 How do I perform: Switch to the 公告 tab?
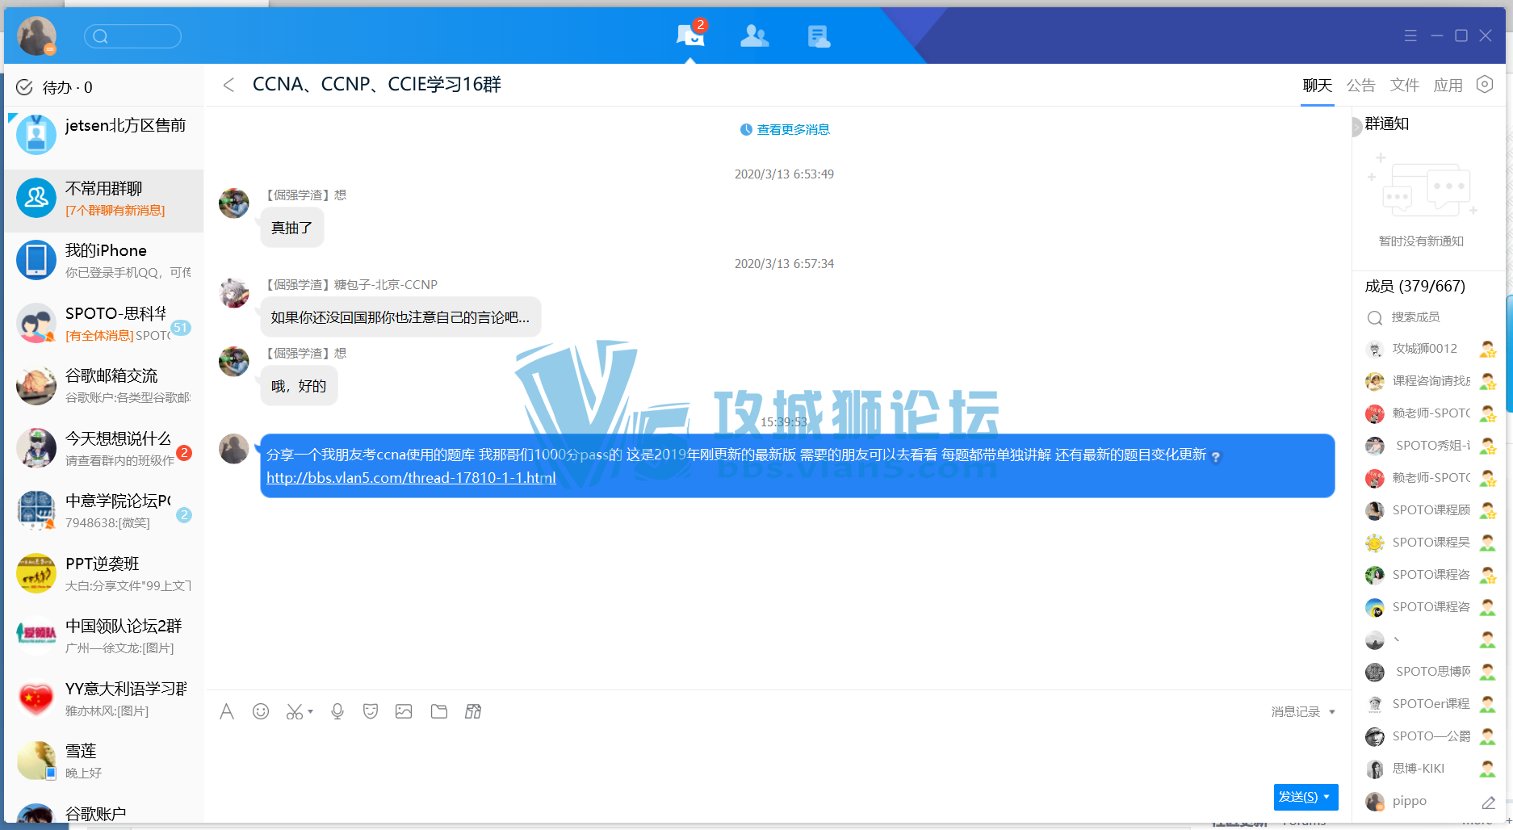(x=1360, y=86)
